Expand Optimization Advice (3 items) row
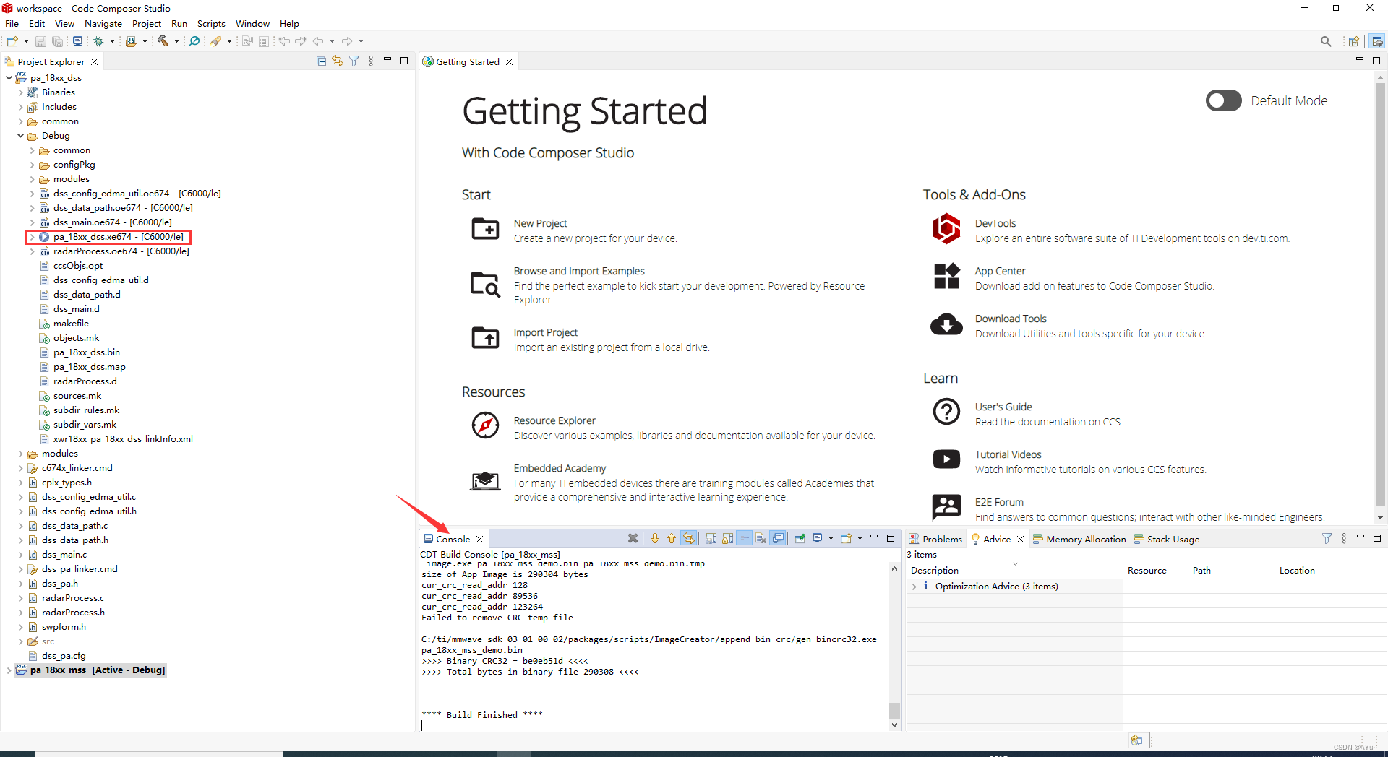Viewport: 1388px width, 757px height. coord(914,587)
